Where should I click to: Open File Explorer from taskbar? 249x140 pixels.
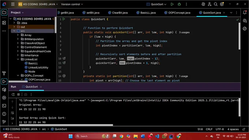click(135, 136)
